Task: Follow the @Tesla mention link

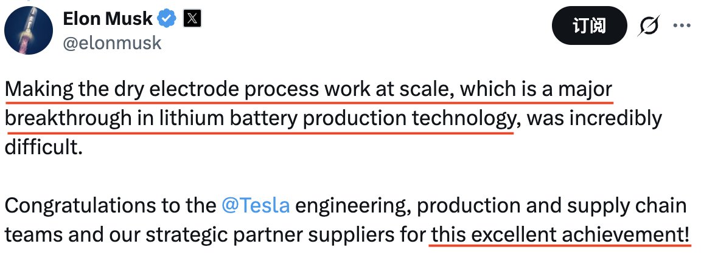Action: [x=256, y=205]
